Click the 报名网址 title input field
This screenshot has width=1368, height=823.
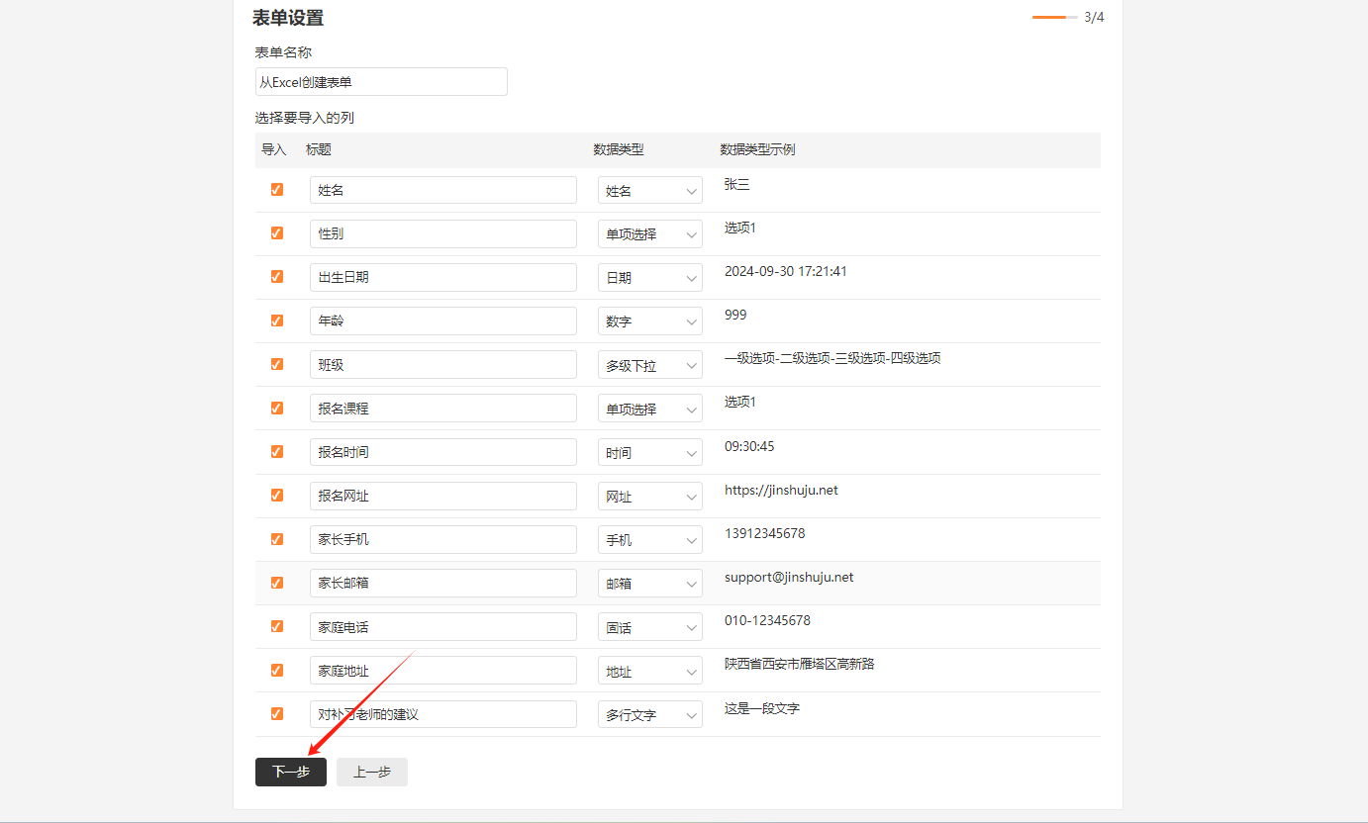(443, 496)
